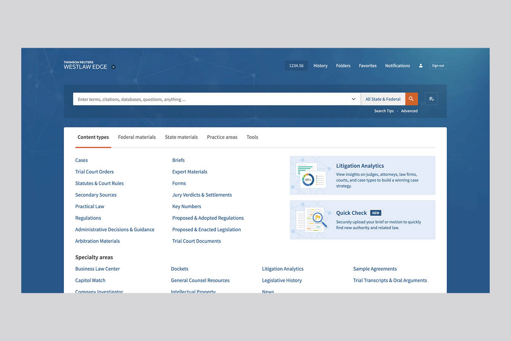Open the History menu item
Screen dimensions: 511x341
(x=320, y=66)
